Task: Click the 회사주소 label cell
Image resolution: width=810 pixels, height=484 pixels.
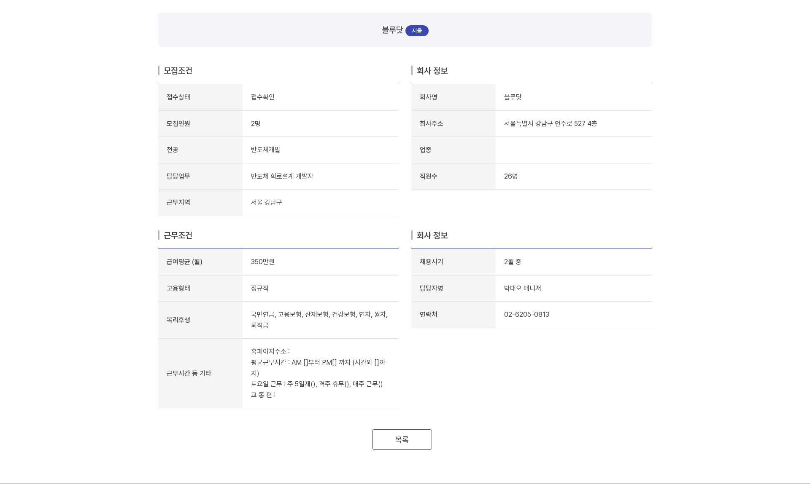Action: [454, 123]
